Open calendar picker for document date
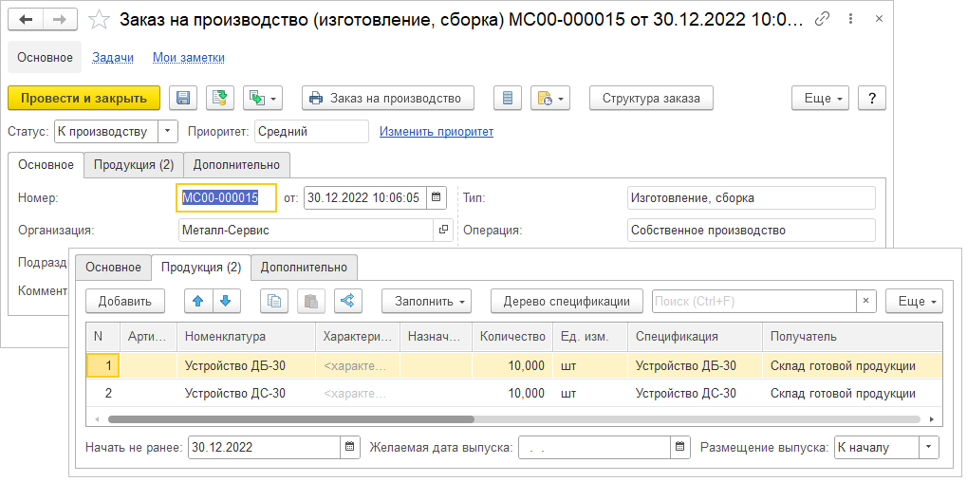Screen dimensions: 967x482 (437, 197)
